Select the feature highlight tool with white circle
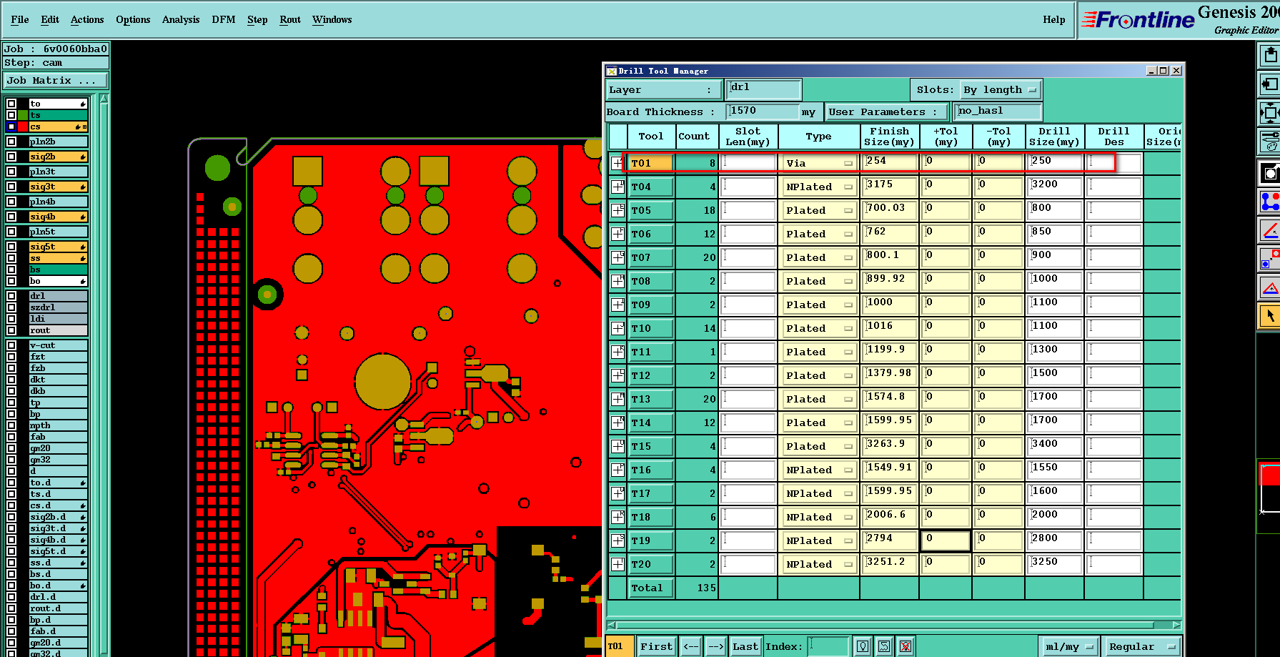This screenshot has width=1280, height=657. point(1269,172)
